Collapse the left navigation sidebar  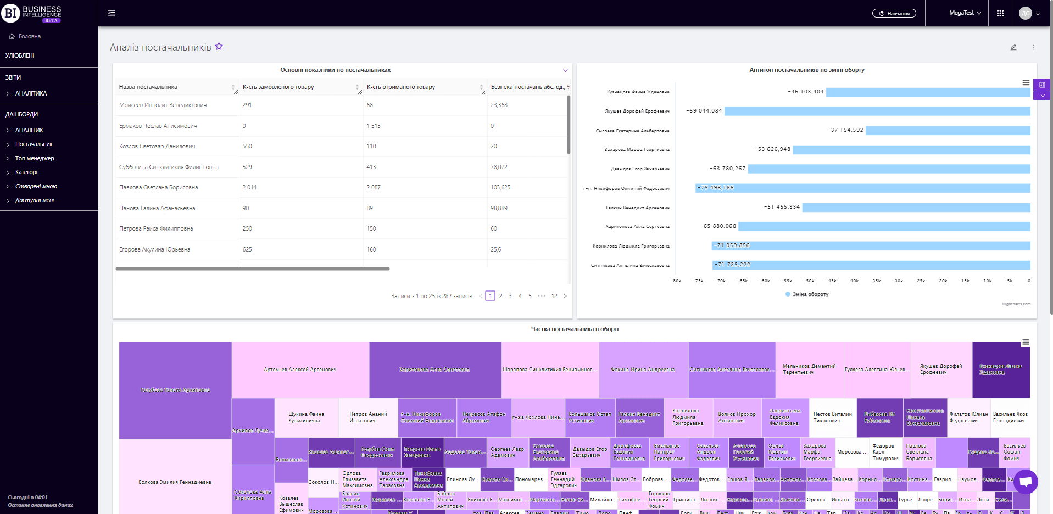pyautogui.click(x=111, y=13)
